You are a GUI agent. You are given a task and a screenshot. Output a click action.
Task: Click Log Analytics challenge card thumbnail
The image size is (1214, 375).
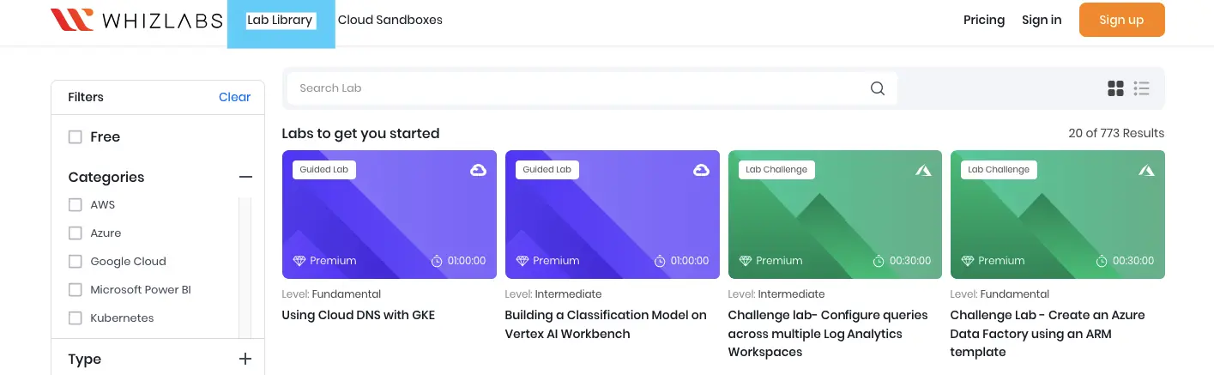pos(835,215)
